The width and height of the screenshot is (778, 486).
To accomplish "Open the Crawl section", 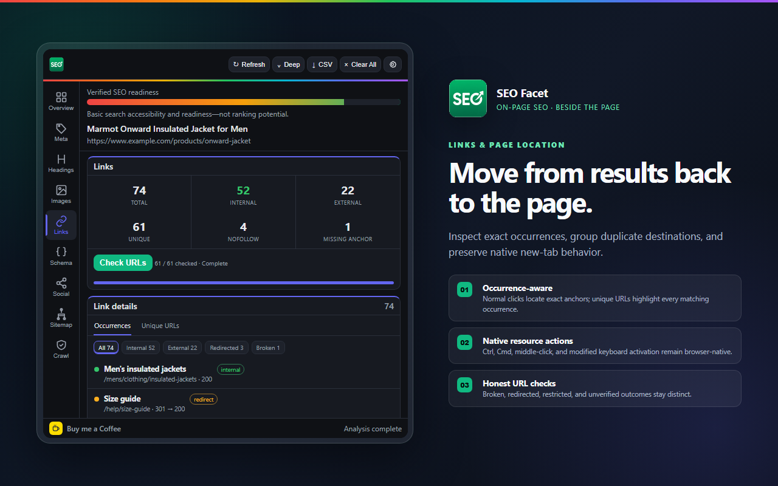I will tap(61, 349).
